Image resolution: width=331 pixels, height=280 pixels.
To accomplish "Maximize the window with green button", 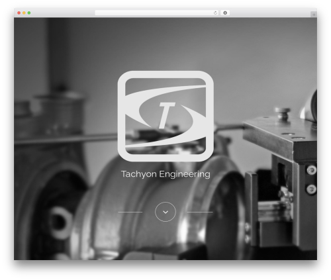I will [x=29, y=13].
